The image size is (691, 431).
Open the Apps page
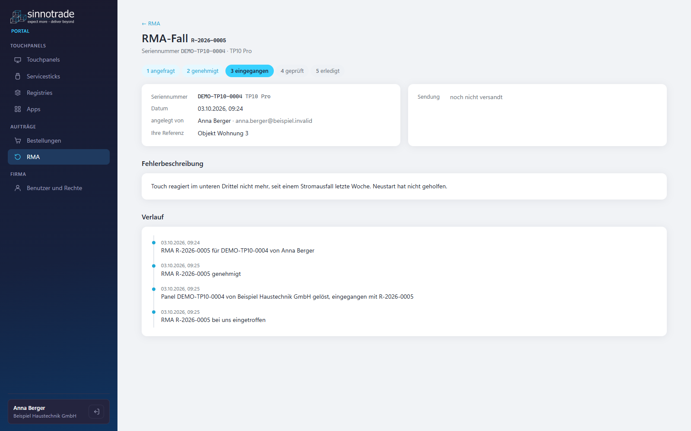click(59, 109)
